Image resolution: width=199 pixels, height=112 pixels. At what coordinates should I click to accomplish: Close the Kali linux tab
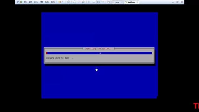click(x=137, y=2)
